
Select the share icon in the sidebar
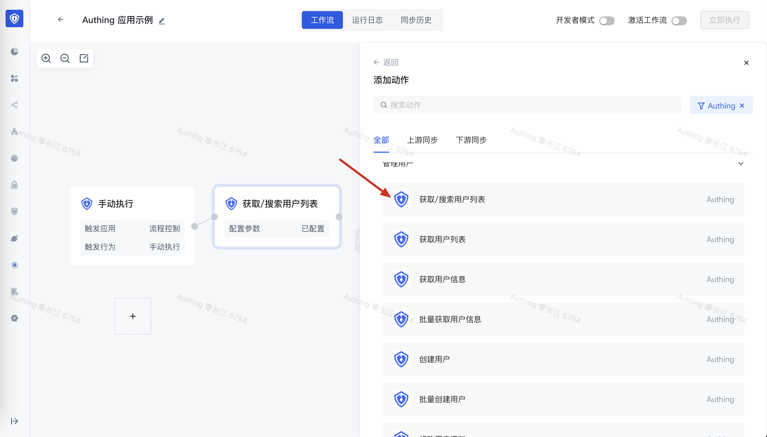click(x=14, y=105)
